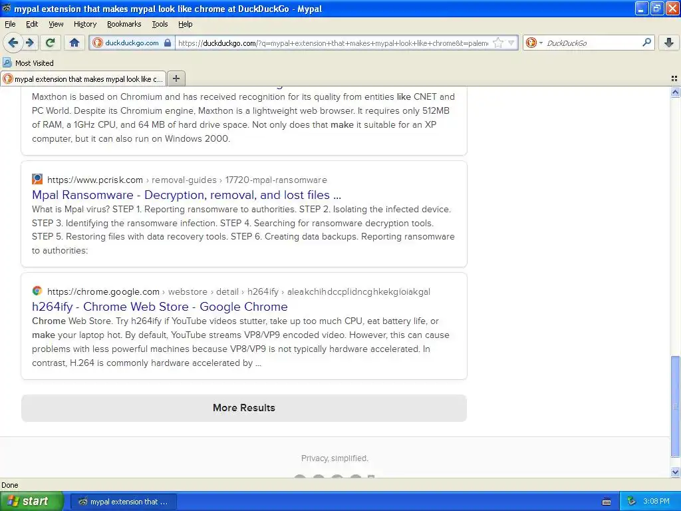The height and width of the screenshot is (511, 681).
Task: Click the system tray network icon
Action: click(x=631, y=501)
